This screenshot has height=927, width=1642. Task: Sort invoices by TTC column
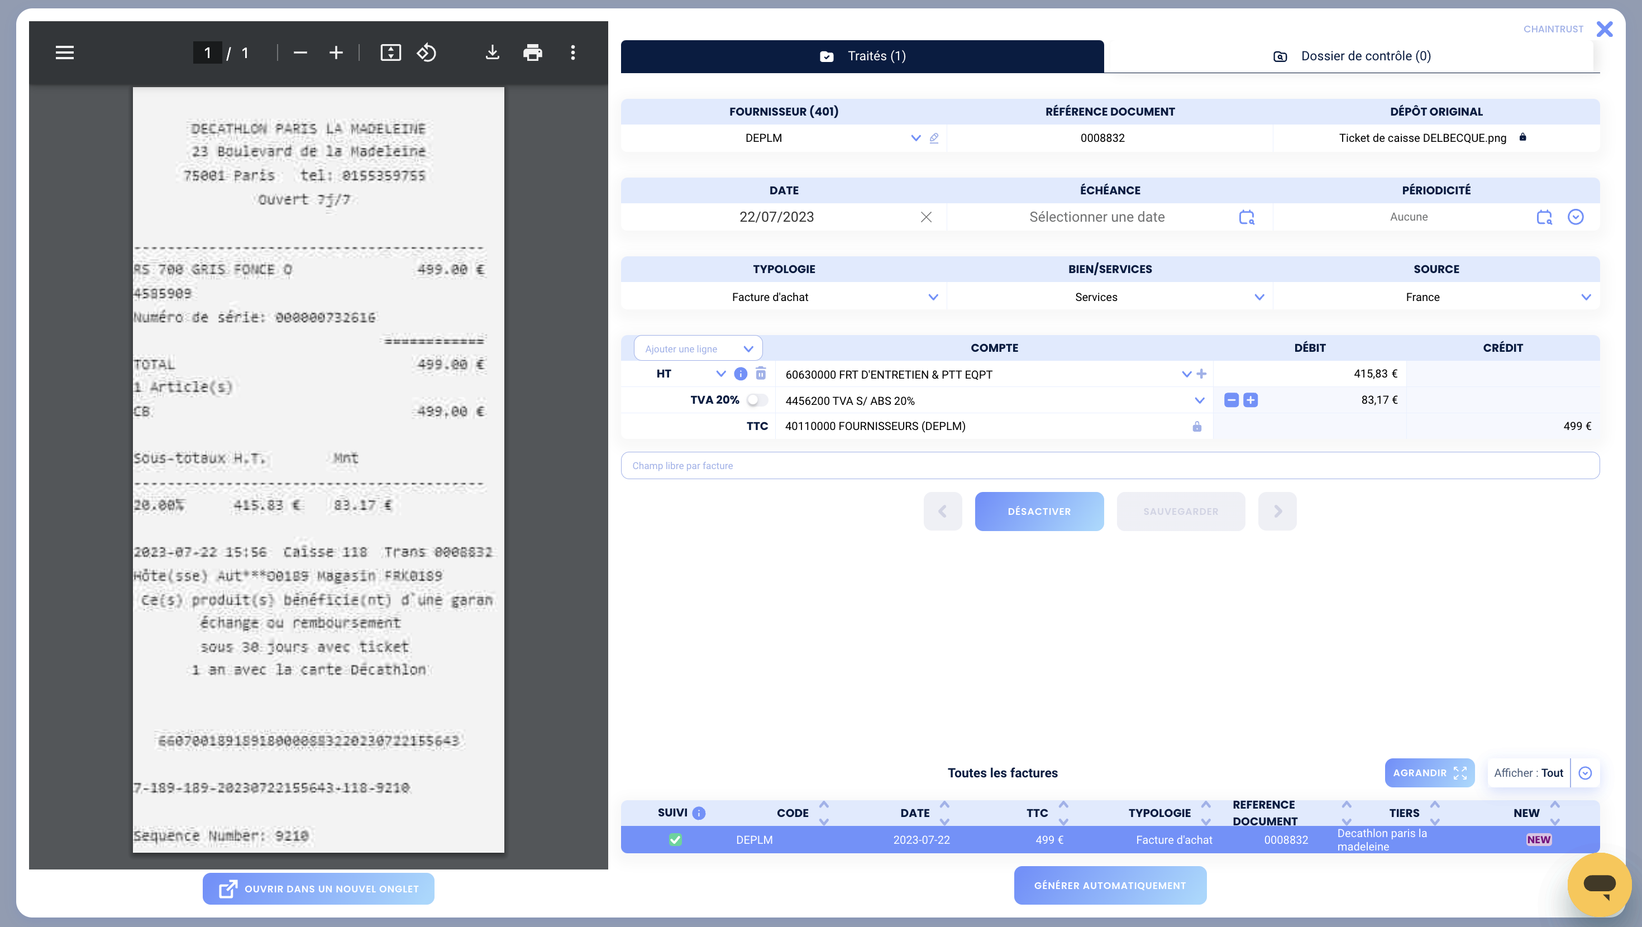1063,813
